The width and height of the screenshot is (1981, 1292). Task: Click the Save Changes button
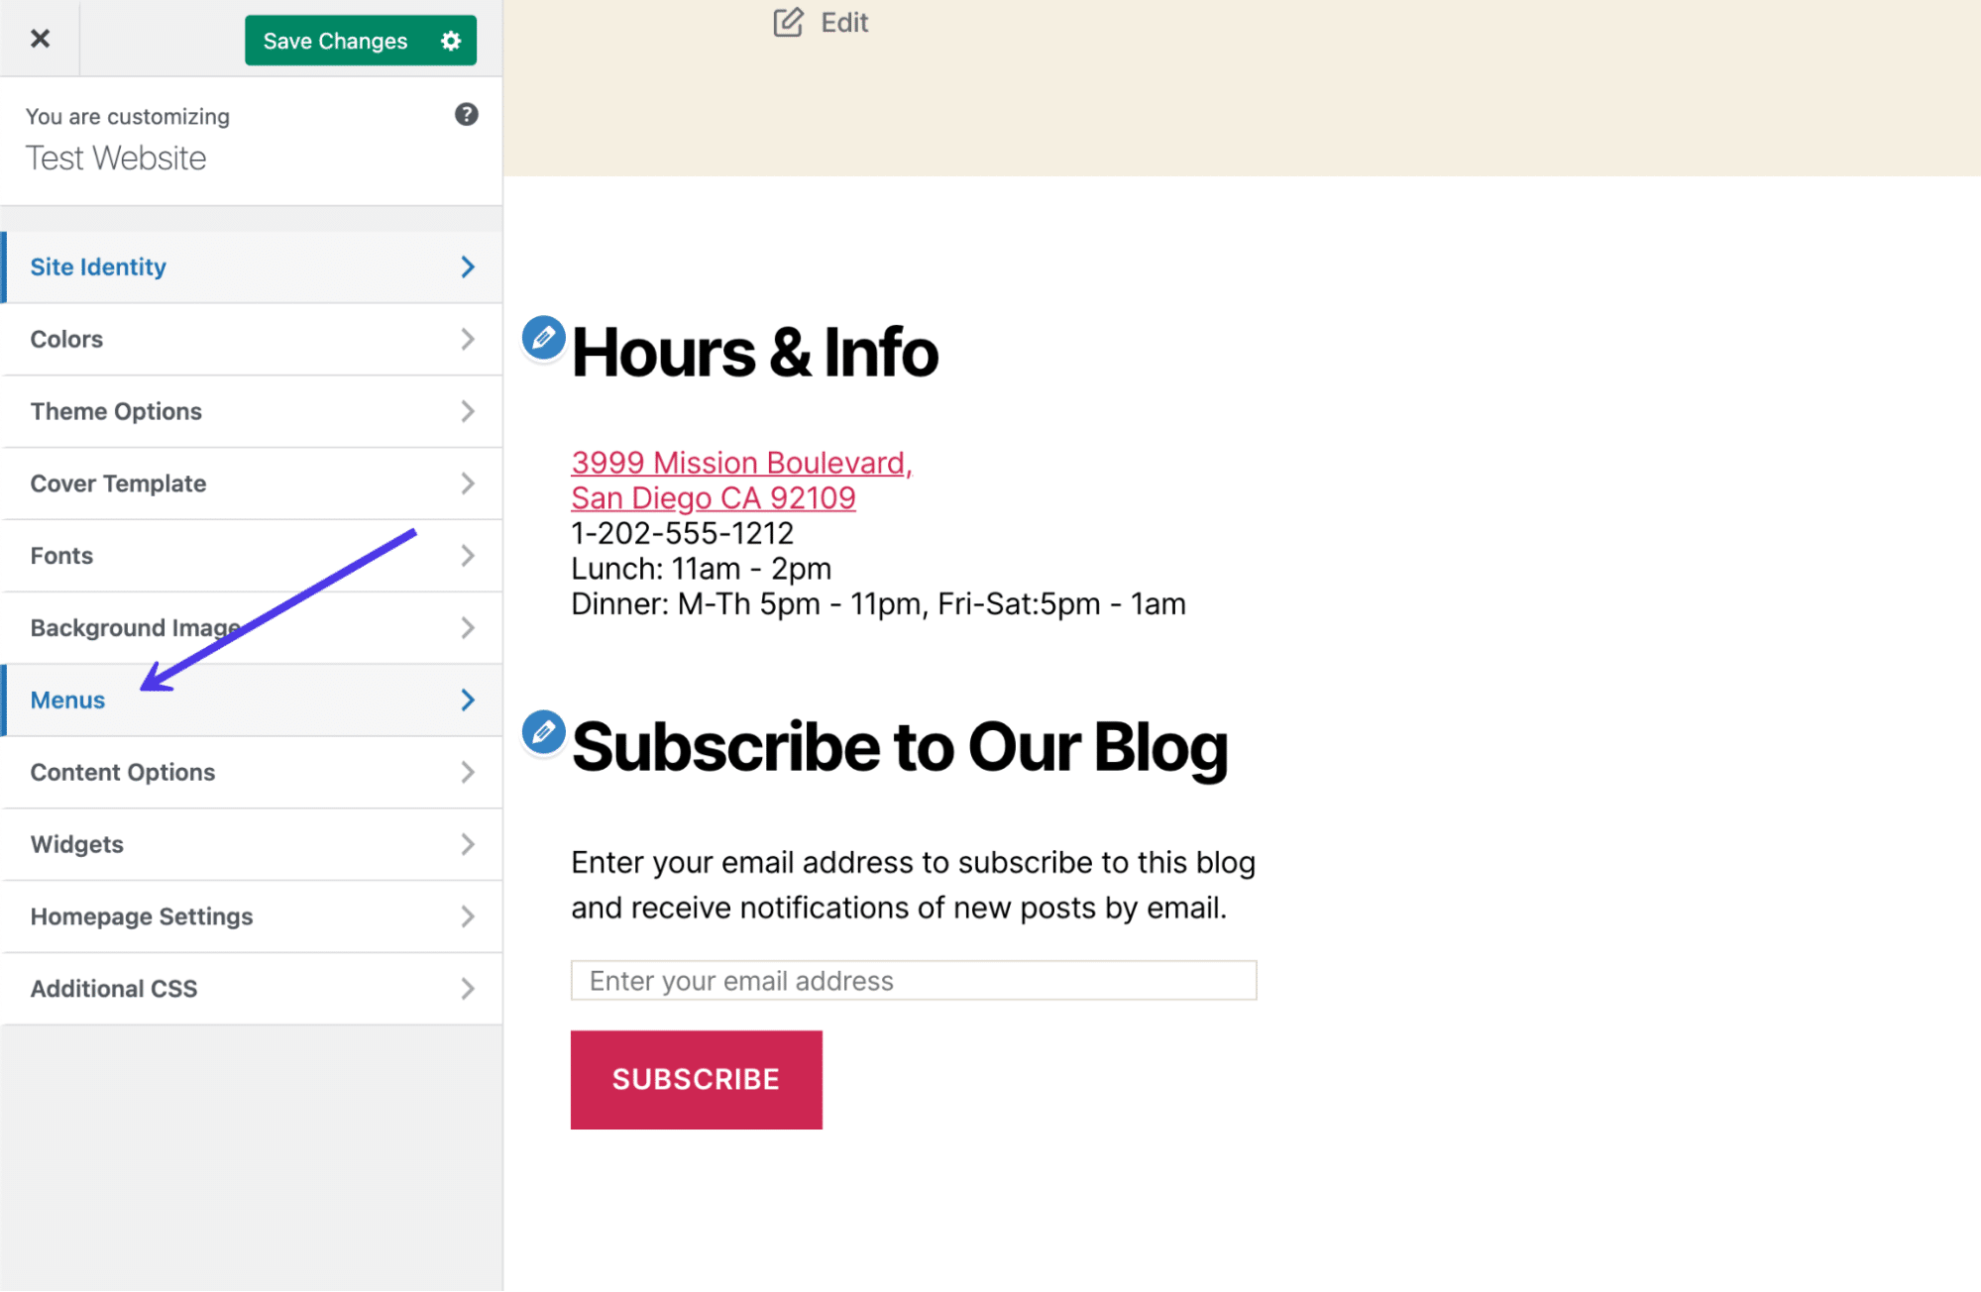pyautogui.click(x=335, y=39)
